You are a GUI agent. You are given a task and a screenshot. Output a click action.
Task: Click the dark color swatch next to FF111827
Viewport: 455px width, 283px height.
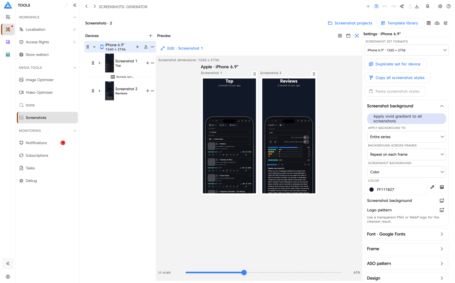[x=372, y=190]
